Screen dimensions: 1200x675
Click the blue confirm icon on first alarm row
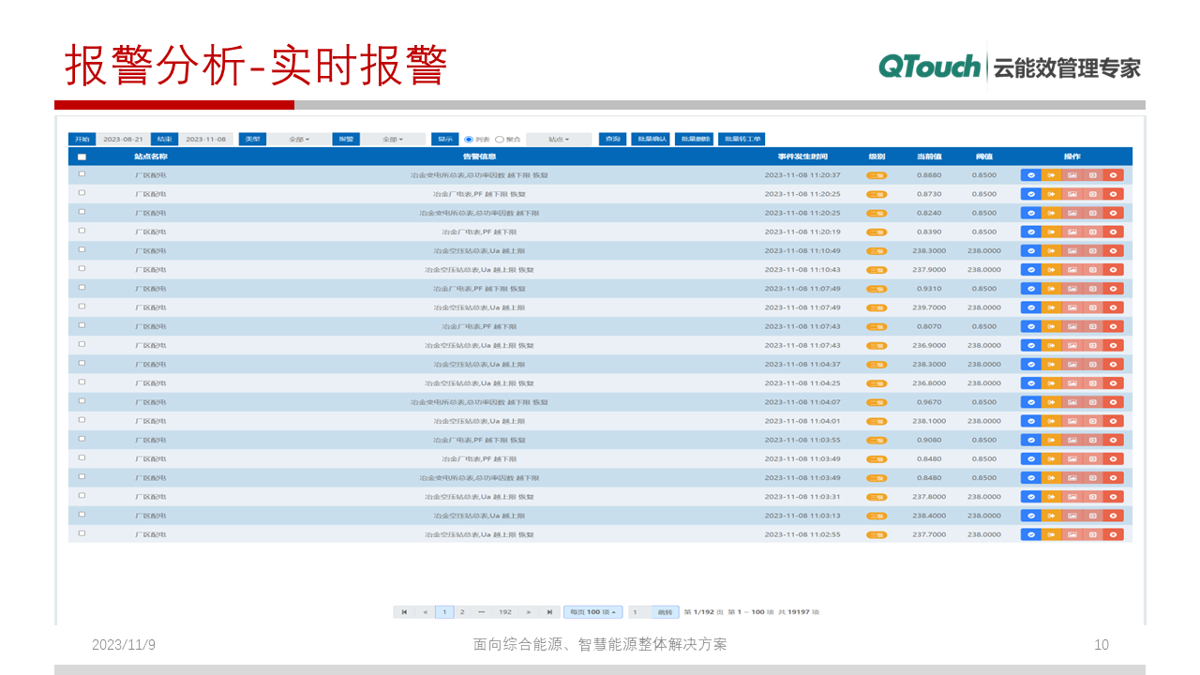(x=1031, y=175)
